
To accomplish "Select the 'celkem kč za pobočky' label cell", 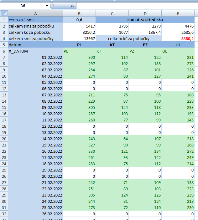I will click(x=128, y=38).
